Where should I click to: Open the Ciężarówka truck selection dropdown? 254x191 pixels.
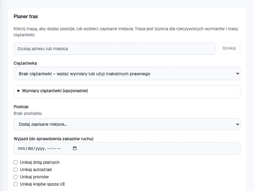click(x=127, y=73)
